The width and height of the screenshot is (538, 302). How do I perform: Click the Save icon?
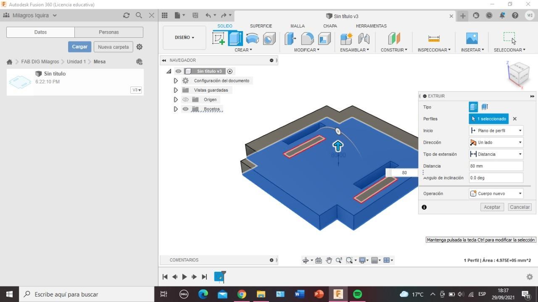(195, 16)
